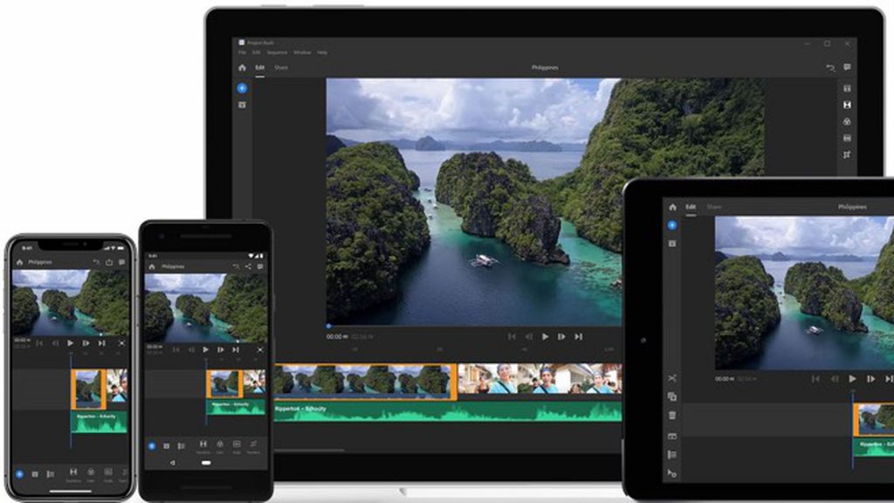The image size is (894, 503).
Task: Click the blue playhead on laptop preview
Action: 328,327
